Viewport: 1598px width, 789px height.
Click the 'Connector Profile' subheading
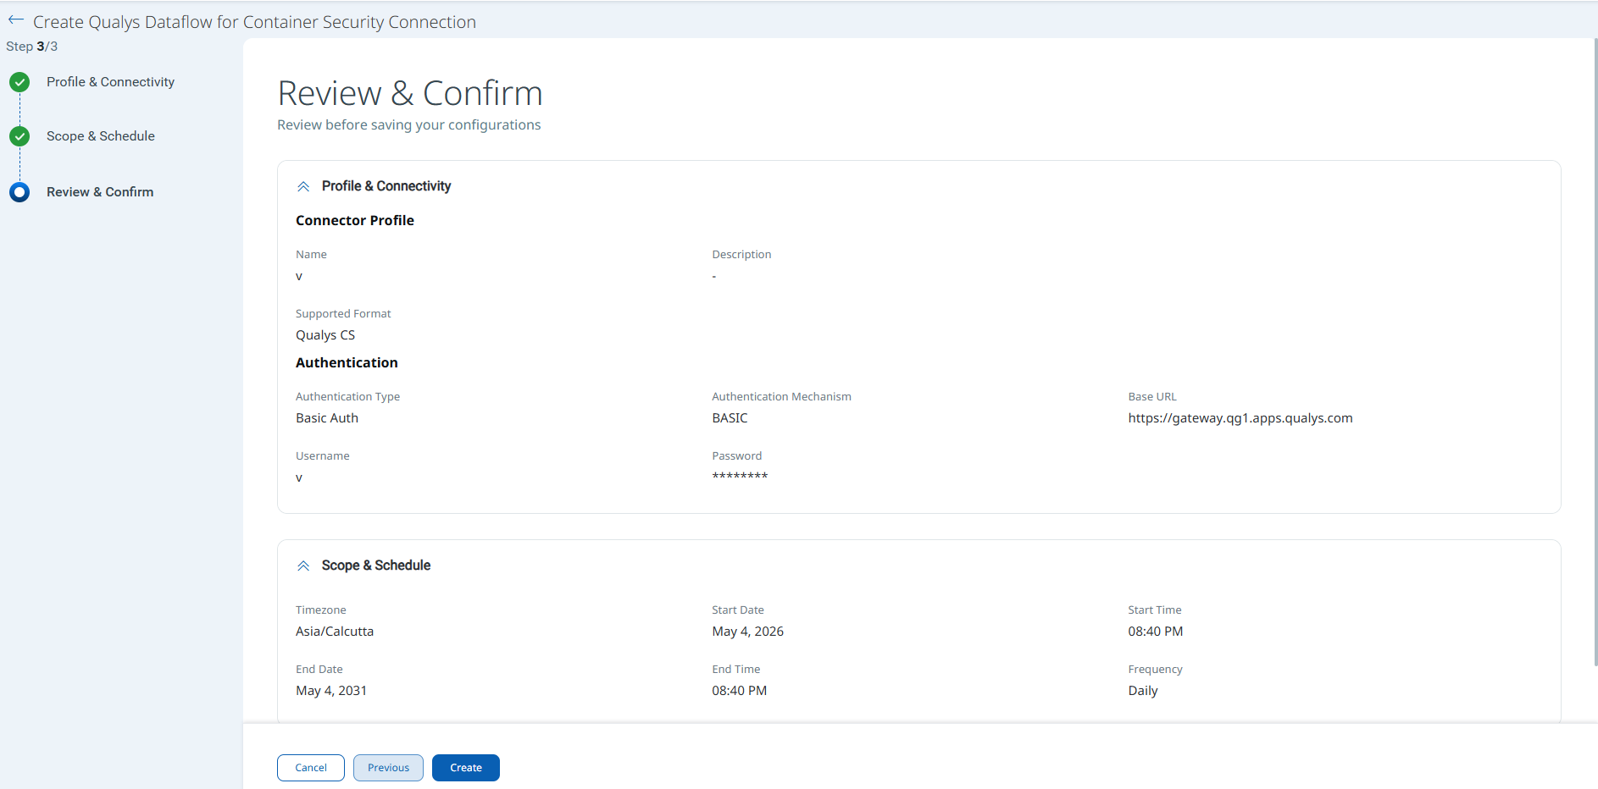(355, 220)
